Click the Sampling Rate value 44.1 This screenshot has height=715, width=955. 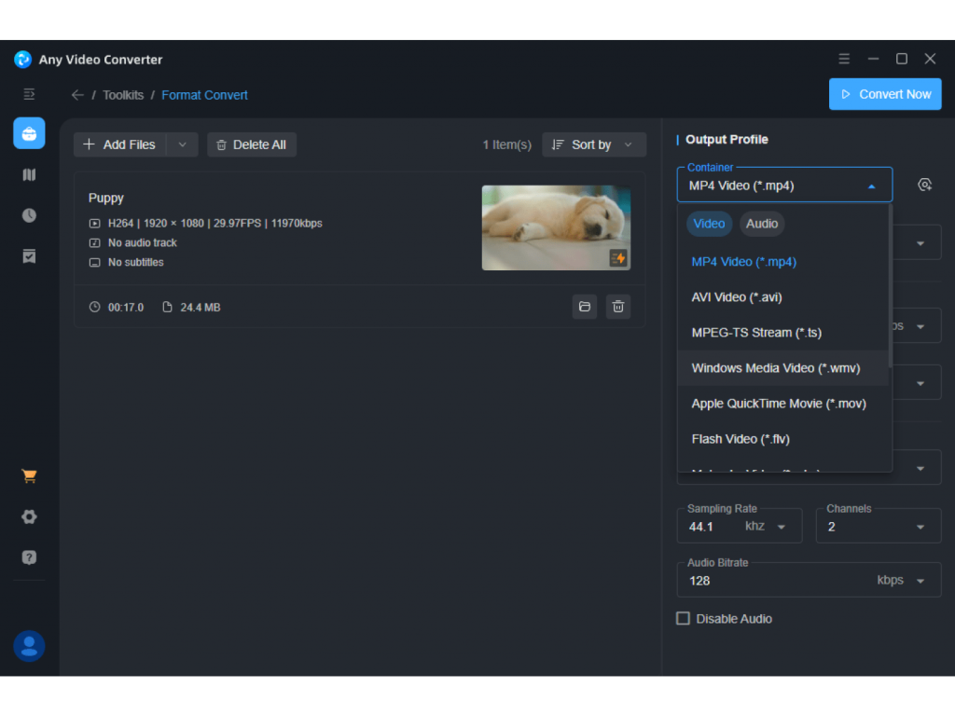click(x=701, y=527)
